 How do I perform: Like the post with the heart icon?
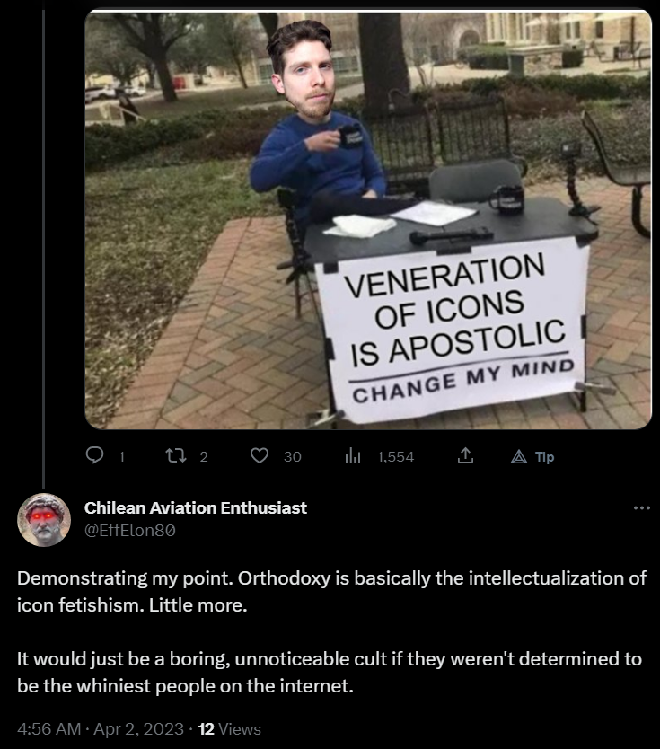pyautogui.click(x=260, y=456)
